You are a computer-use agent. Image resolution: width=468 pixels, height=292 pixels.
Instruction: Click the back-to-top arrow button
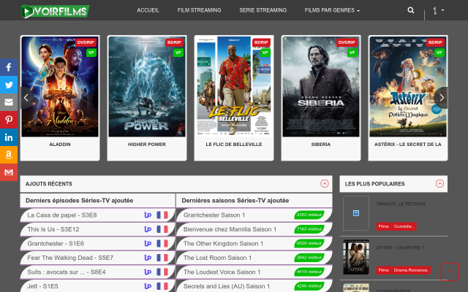click(x=450, y=272)
